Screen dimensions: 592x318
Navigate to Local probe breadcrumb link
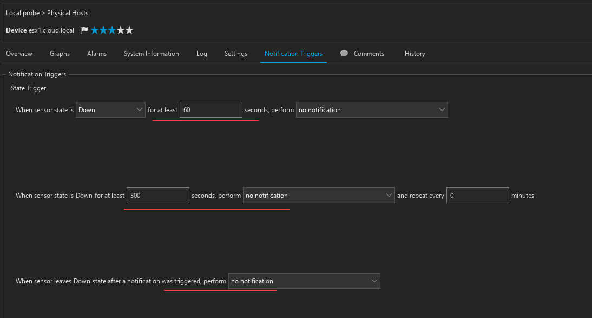click(22, 12)
